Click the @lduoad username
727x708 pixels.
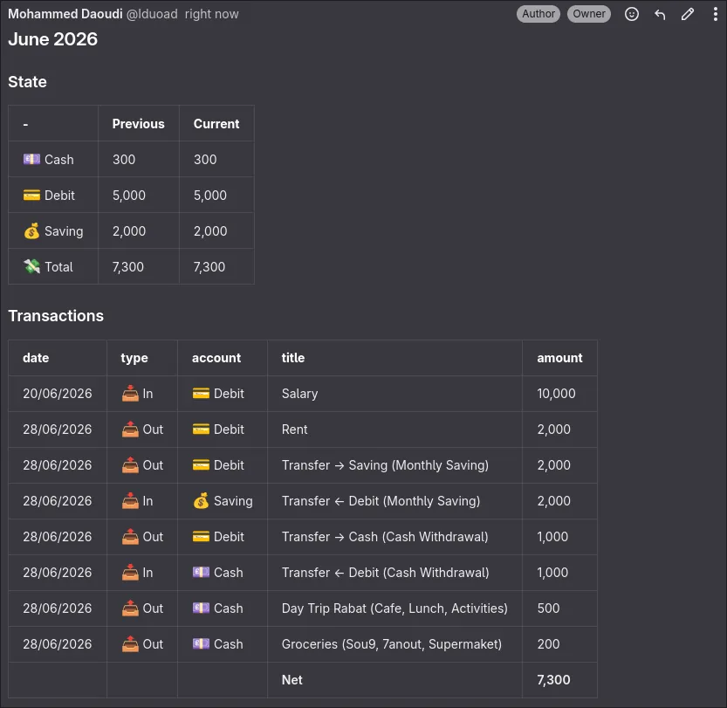pos(152,14)
